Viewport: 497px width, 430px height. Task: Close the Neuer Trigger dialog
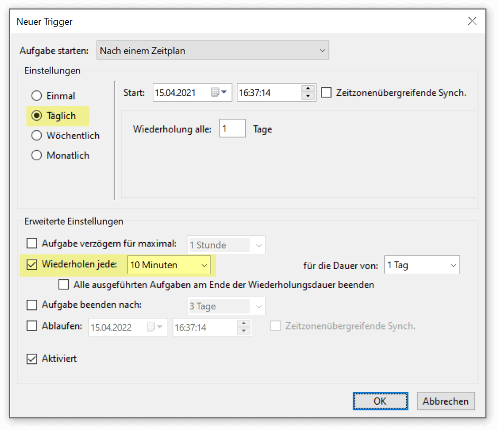(472, 21)
